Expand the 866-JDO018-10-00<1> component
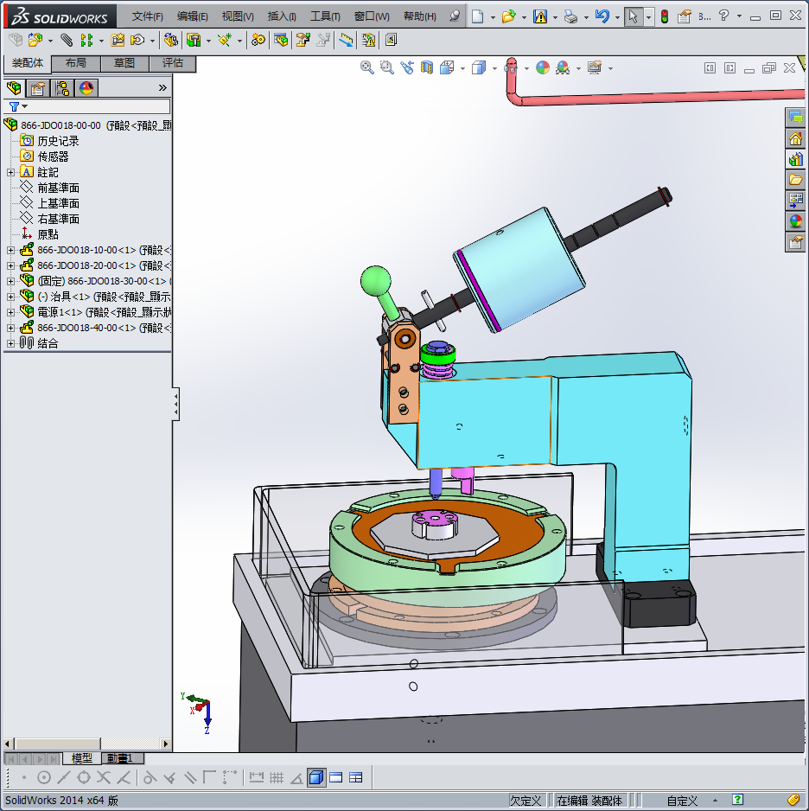The width and height of the screenshot is (809, 811). tap(10, 250)
